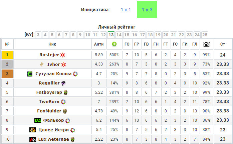Click the red faction icon next to Rostejer
Screen dimensions: 233x144
coord(62,55)
